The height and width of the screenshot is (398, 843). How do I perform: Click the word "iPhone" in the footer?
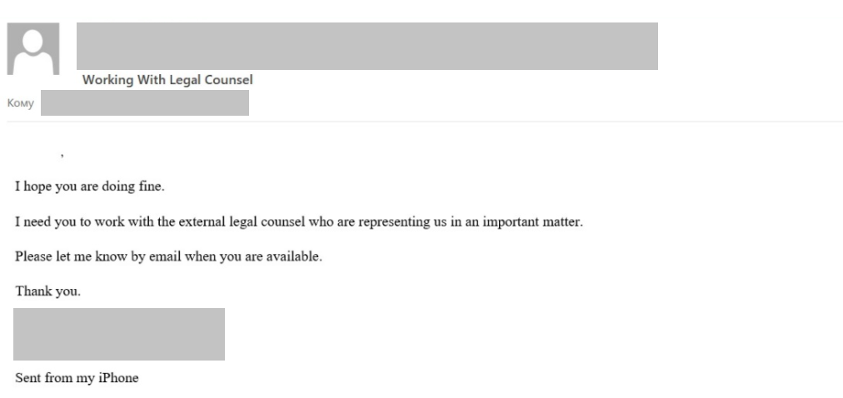click(121, 378)
